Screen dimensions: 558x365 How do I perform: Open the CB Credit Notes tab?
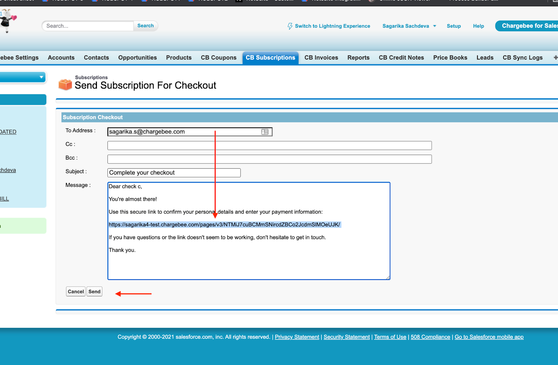pyautogui.click(x=401, y=58)
